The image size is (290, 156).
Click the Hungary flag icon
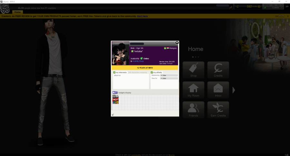pyautogui.click(x=168, y=48)
